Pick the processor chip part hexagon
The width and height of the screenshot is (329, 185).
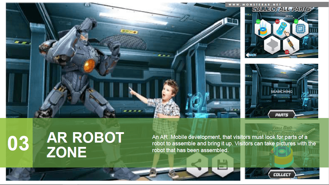pos(300,29)
